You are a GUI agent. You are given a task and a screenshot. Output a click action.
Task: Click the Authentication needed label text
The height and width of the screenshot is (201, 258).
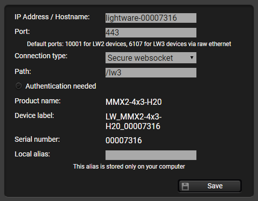(x=61, y=86)
